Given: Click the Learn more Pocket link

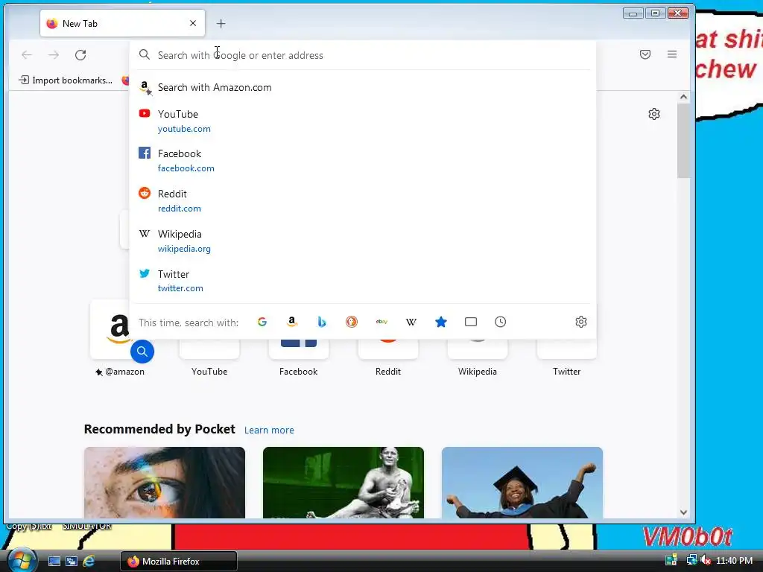Looking at the screenshot, I should tap(269, 430).
